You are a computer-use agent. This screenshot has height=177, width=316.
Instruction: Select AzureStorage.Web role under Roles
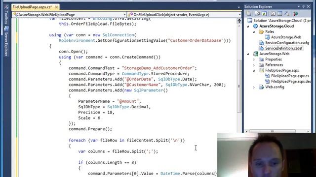click(x=286, y=37)
